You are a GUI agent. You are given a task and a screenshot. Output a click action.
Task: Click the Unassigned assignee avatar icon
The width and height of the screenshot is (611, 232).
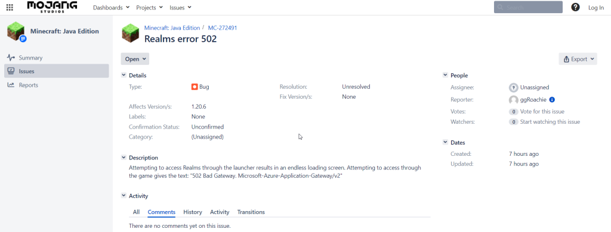(514, 87)
